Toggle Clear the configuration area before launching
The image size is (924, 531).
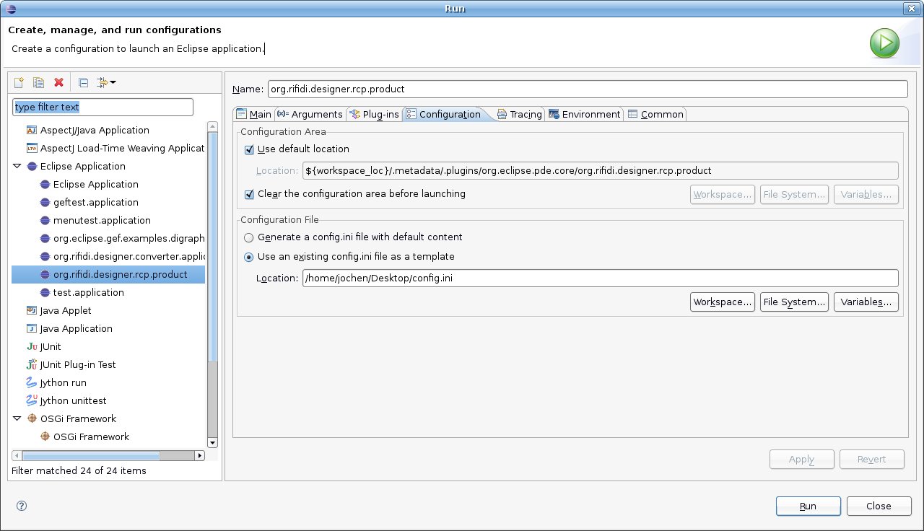pyautogui.click(x=250, y=194)
